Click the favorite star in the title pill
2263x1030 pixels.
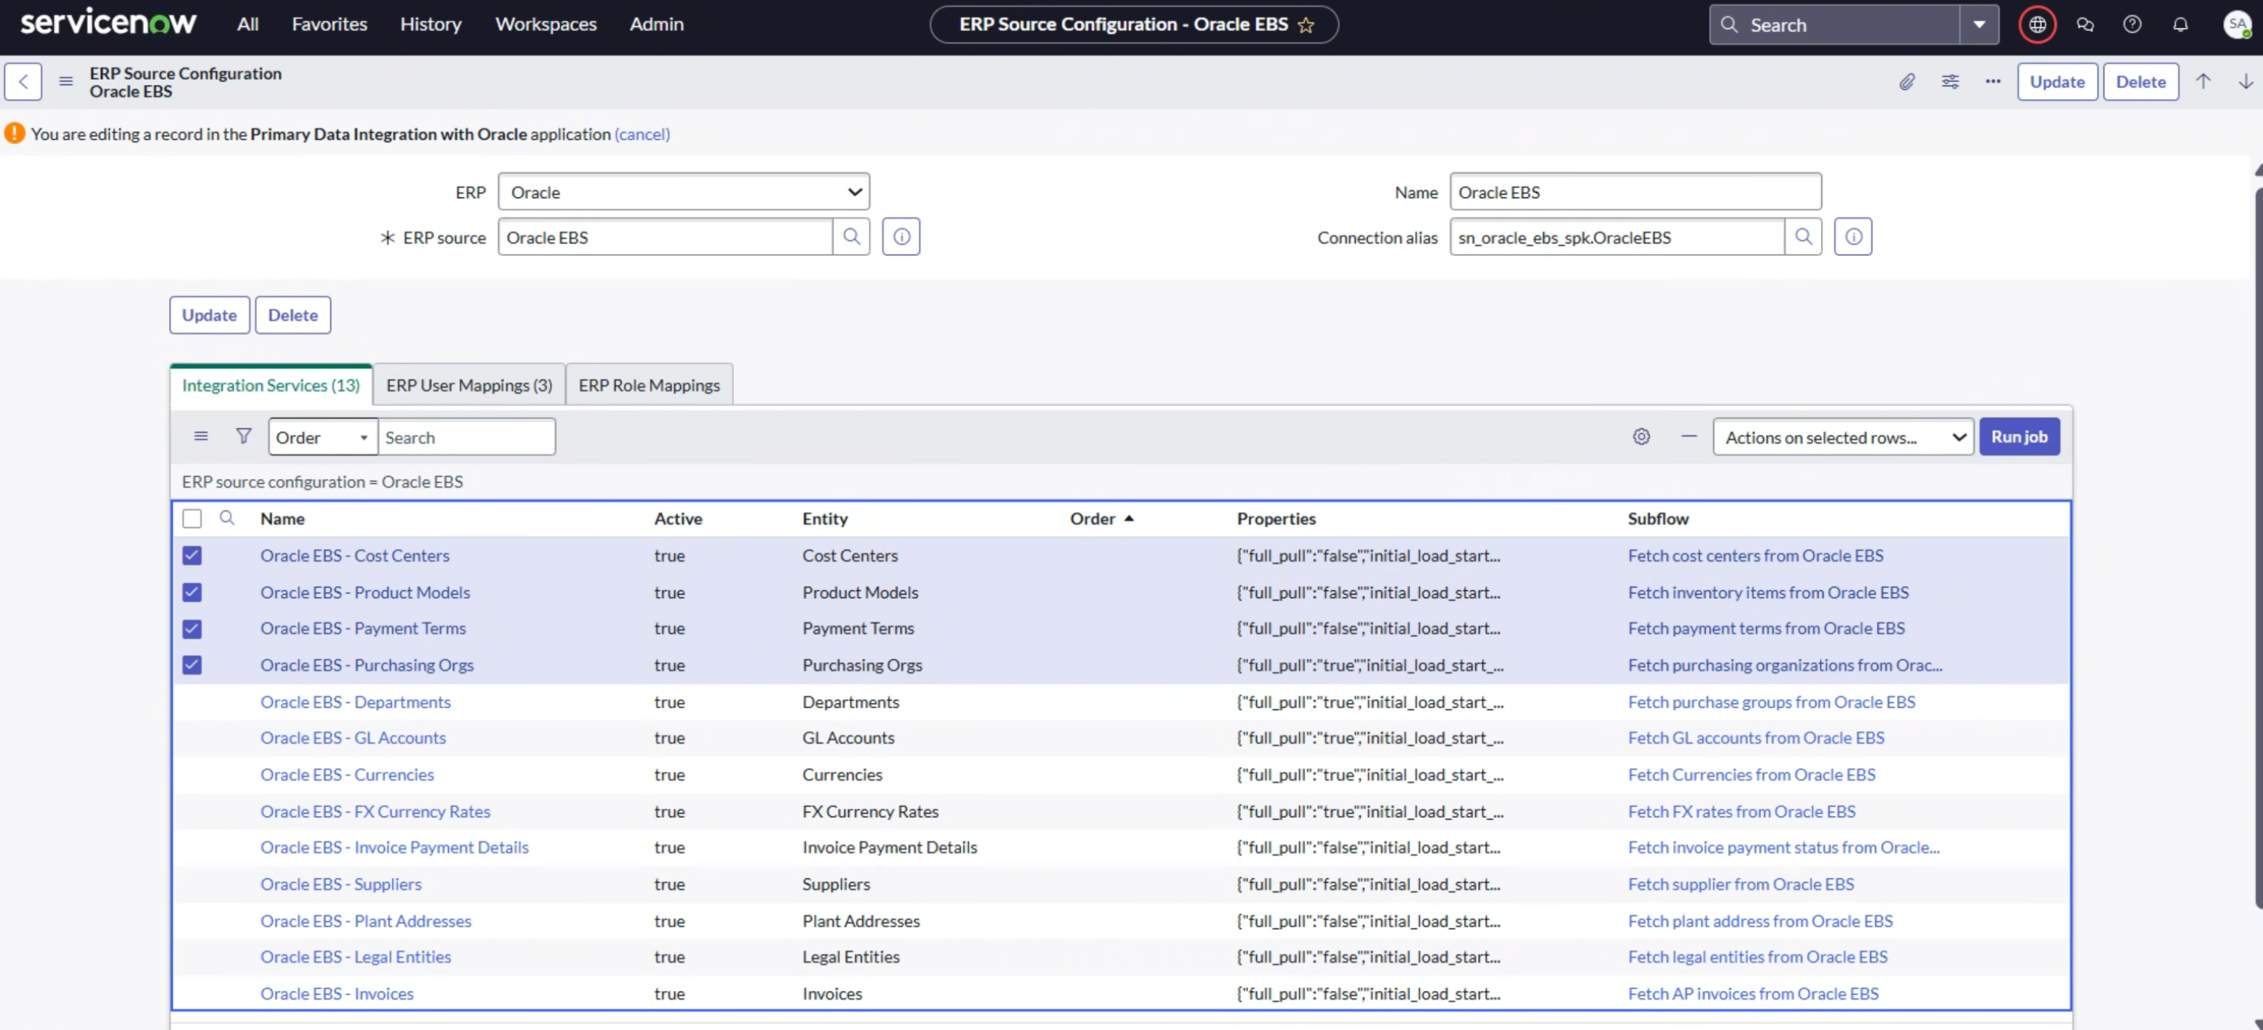(1305, 24)
